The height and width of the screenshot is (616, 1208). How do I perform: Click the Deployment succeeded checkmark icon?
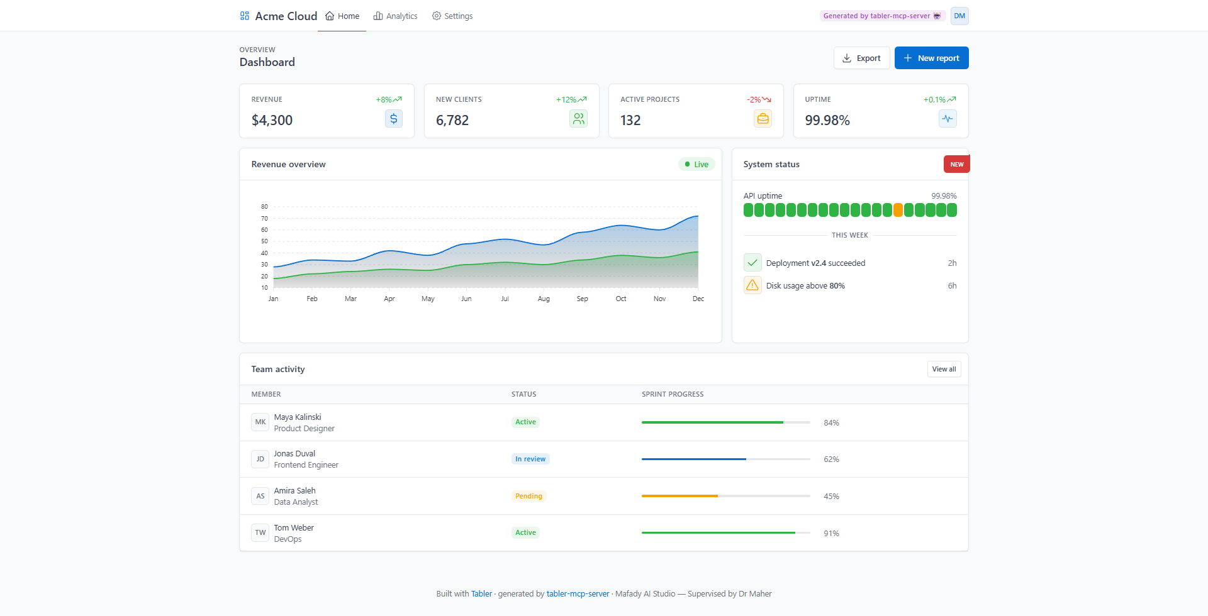[x=752, y=263]
